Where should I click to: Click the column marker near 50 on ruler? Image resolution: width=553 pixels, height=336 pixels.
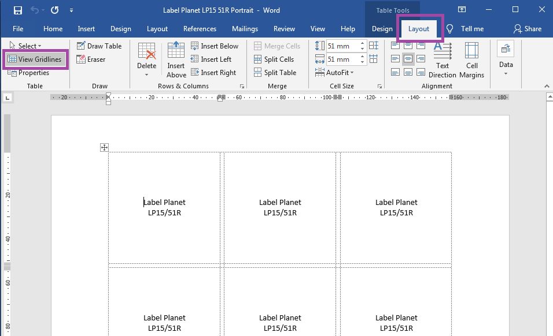coord(221,98)
